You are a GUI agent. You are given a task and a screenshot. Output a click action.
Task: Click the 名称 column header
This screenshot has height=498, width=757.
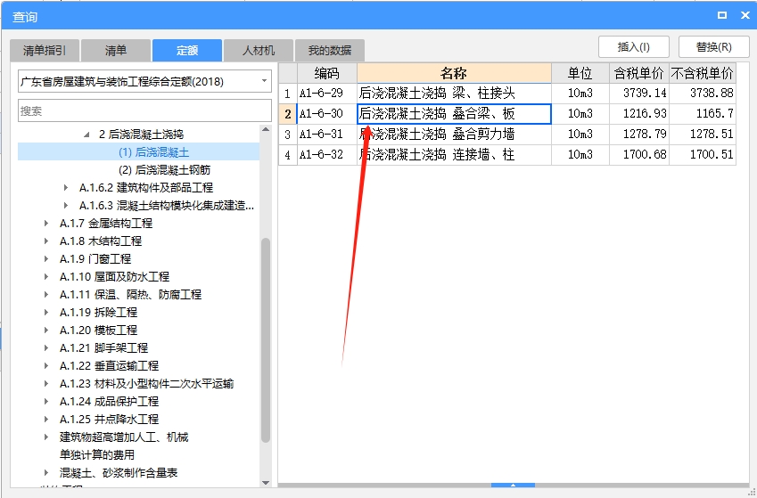tap(454, 73)
